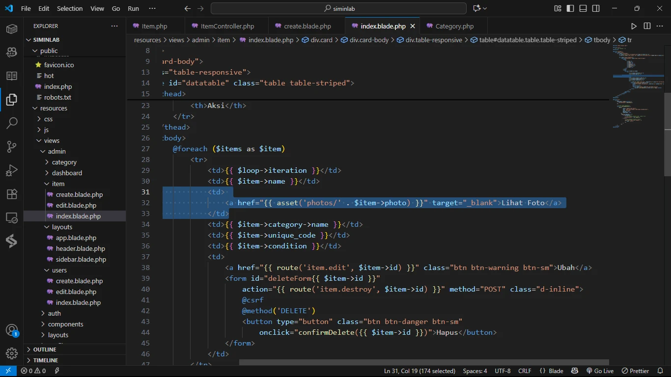Open edit.blade.php in the item folder
The height and width of the screenshot is (377, 671).
click(76, 205)
